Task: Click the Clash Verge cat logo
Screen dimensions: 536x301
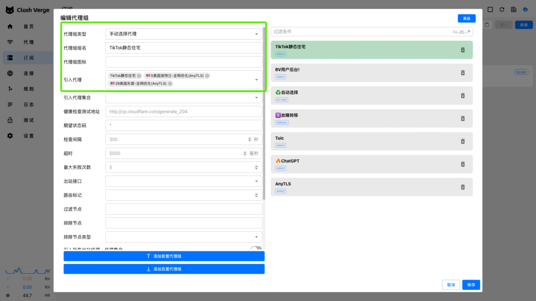Action: point(10,10)
